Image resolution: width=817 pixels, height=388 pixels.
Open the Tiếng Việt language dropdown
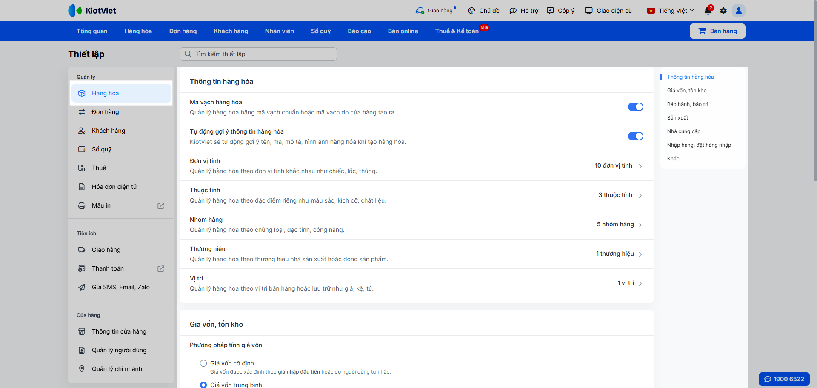(670, 11)
